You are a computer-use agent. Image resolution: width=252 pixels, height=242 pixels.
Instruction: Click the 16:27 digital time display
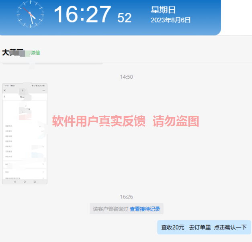tap(82, 15)
